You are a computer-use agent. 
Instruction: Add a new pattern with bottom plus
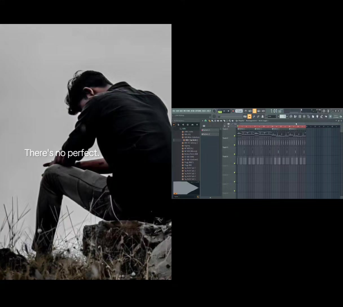tap(210, 198)
